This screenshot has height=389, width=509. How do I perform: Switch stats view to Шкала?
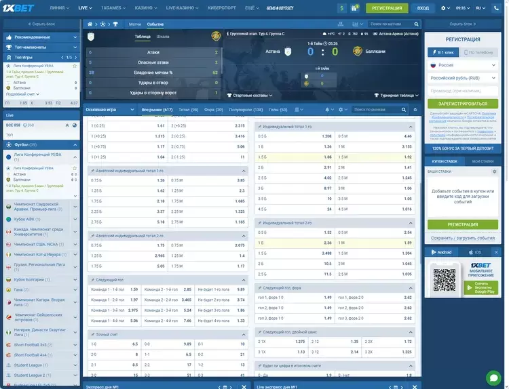click(x=163, y=37)
